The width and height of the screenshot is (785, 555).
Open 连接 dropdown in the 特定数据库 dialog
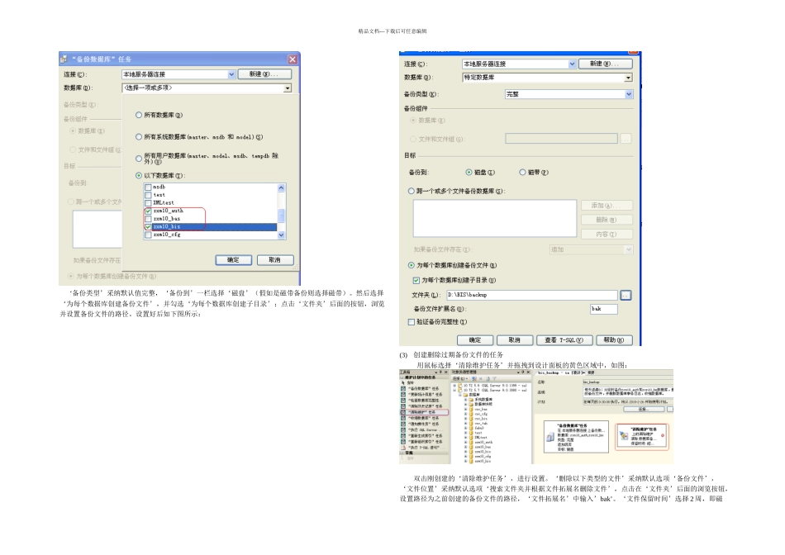tap(573, 64)
